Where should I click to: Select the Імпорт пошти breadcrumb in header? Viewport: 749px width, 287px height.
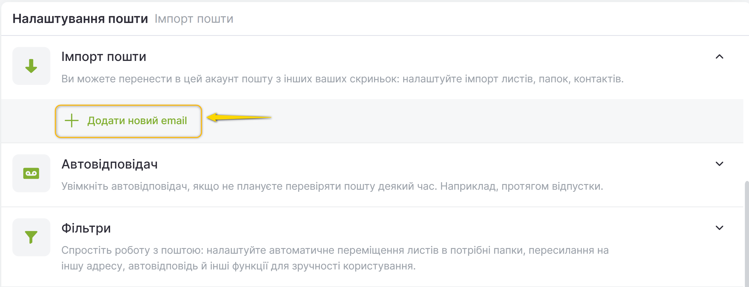pos(194,19)
